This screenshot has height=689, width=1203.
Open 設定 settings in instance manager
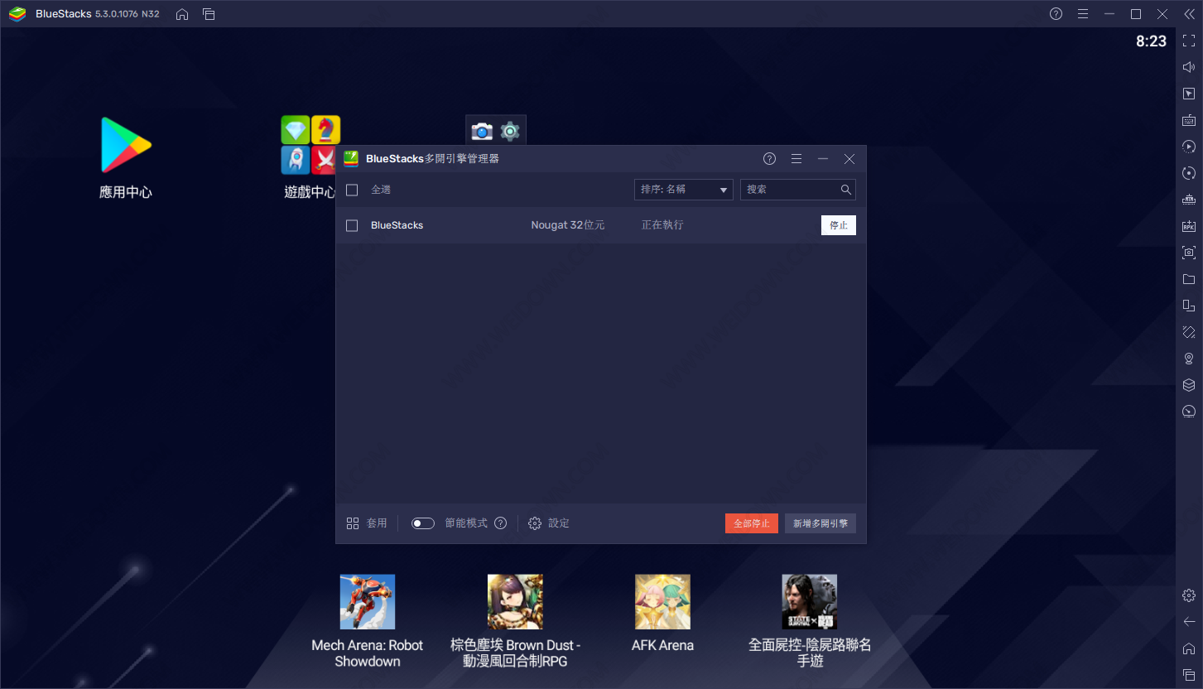(x=549, y=523)
